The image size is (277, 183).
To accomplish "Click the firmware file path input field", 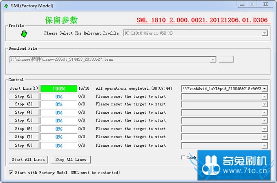I will point(112,60).
